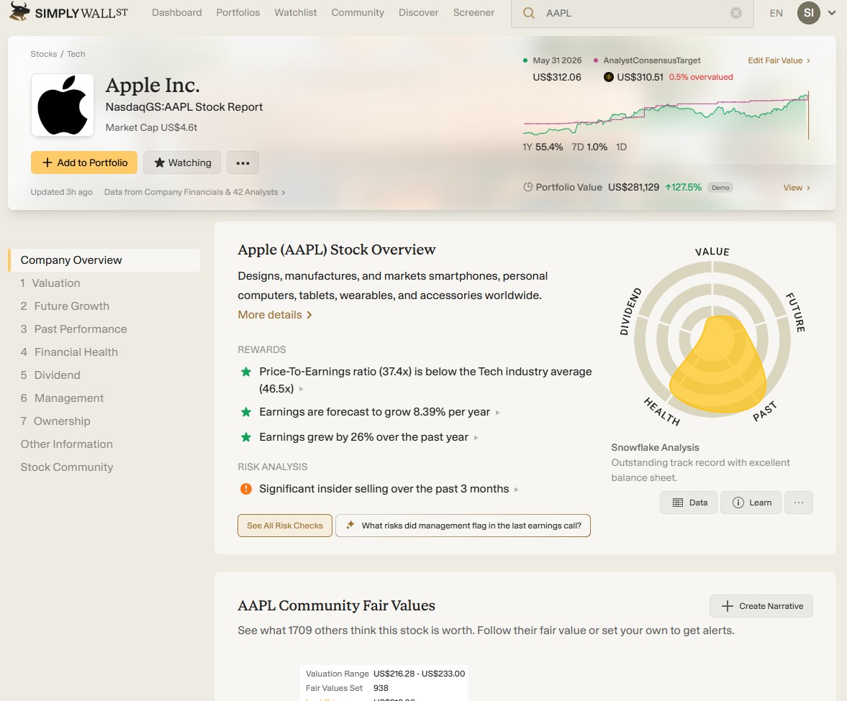Screen dimensions: 847x701
Task: Jump to Past Performance section
Action: point(73,329)
